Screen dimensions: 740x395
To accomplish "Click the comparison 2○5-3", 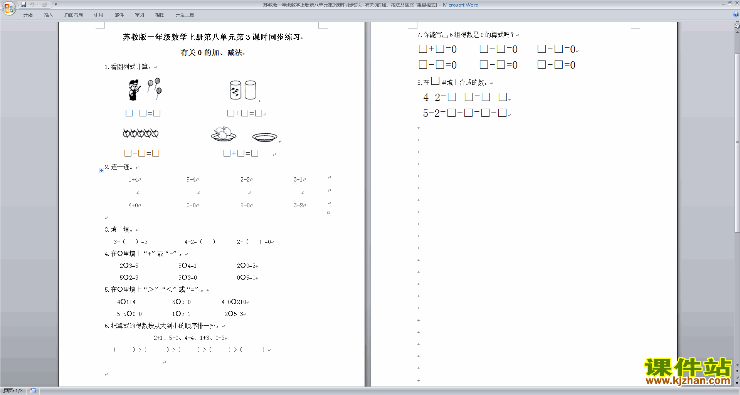I will tap(234, 314).
